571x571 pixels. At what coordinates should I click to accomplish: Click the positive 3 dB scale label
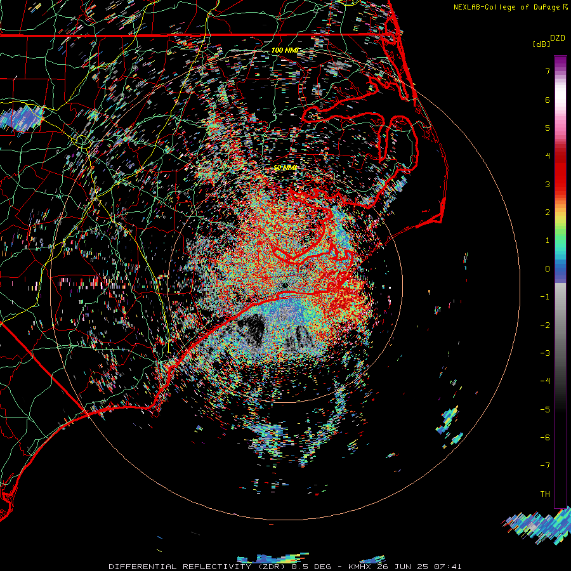coord(548,184)
